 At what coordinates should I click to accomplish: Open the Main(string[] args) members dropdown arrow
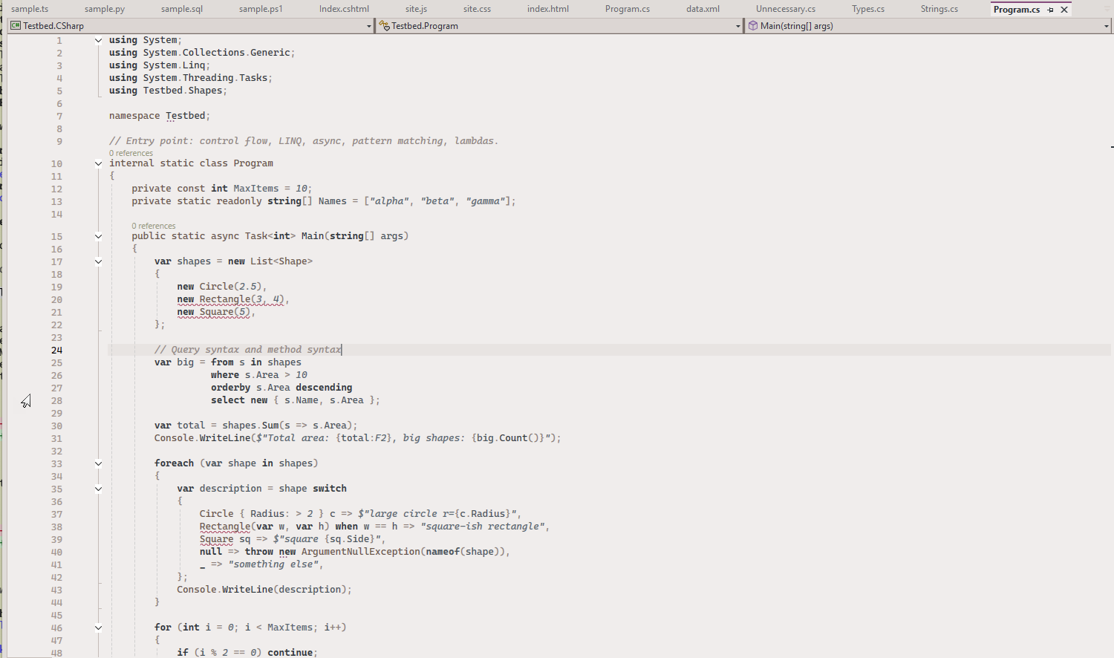point(1106,26)
